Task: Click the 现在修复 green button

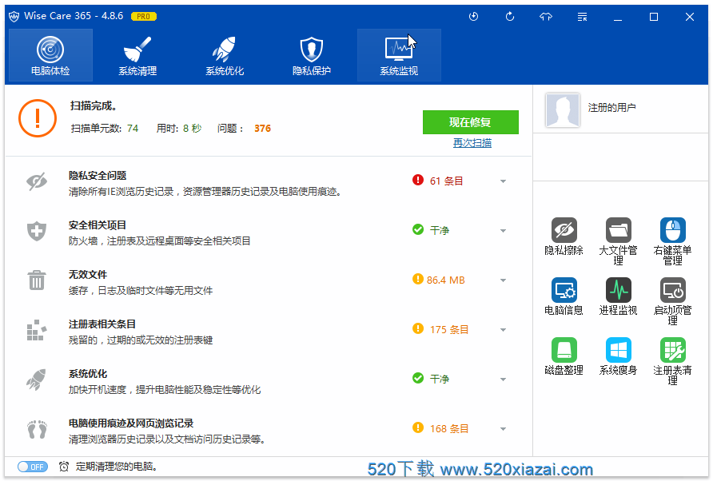Action: pos(470,122)
